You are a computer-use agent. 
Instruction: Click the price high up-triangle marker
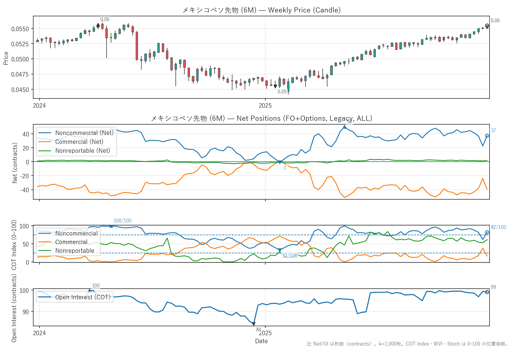click(x=98, y=25)
